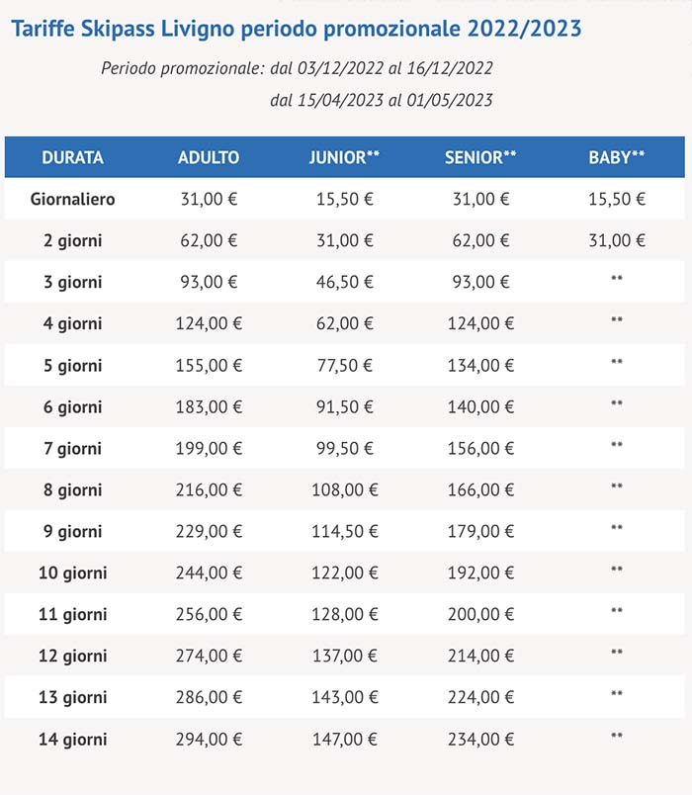Click the 14 giorni row label

(72, 739)
